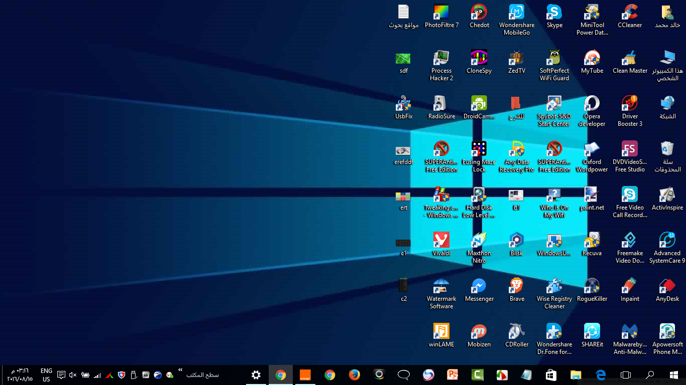The image size is (686, 385).
Task: Open the Action Center notifications icon
Action: click(x=61, y=375)
